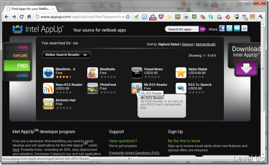This screenshot has width=269, height=165.
Task: Open the BlueBirds app icon
Action: pyautogui.click(x=48, y=73)
